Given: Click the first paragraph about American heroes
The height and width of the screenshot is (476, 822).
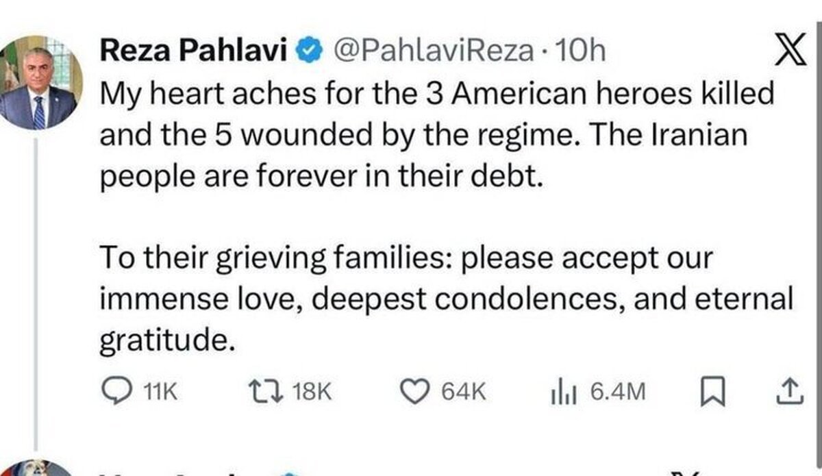Looking at the screenshot, I should coord(438,136).
